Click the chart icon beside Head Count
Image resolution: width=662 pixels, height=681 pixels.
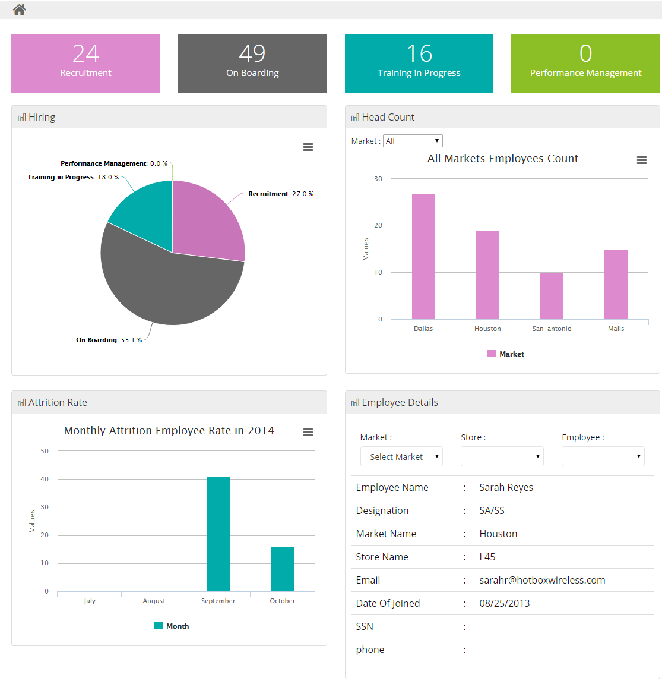[x=355, y=118]
